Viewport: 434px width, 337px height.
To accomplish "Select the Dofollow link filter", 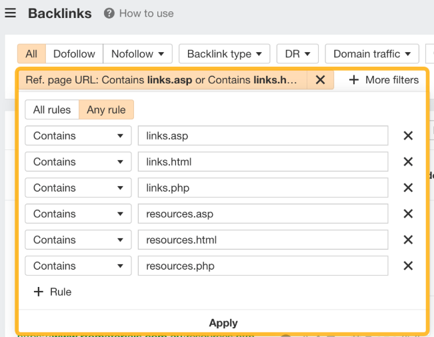I will pos(74,54).
